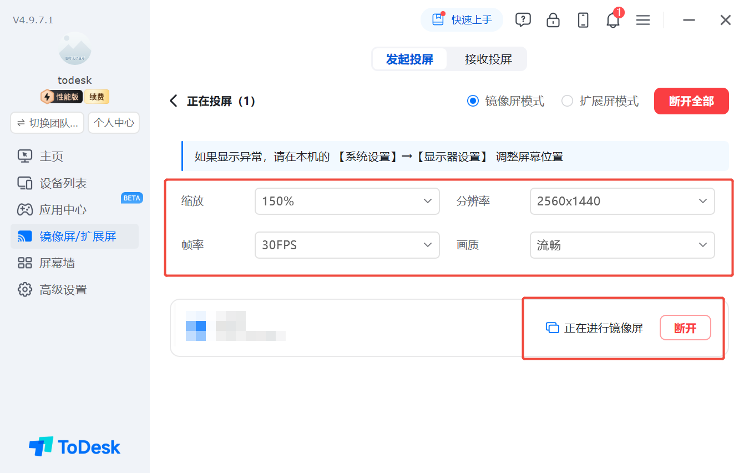Expand the 帧率 30FPS dropdown
Screen dimensions: 749x473
[x=347, y=245]
